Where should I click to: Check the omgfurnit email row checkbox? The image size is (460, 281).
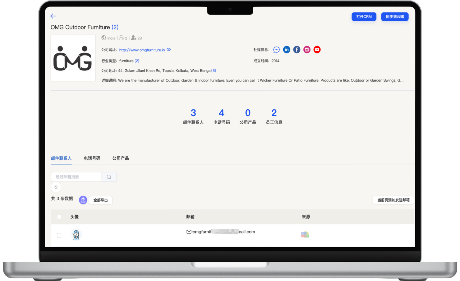(x=59, y=235)
